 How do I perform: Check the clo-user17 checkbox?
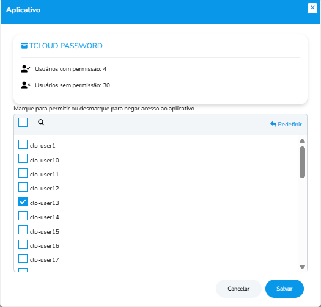coord(23,258)
